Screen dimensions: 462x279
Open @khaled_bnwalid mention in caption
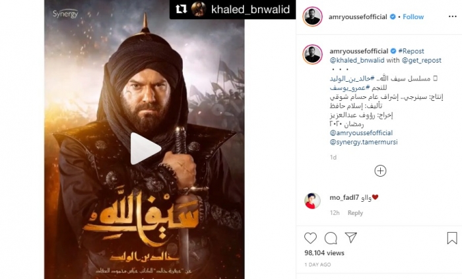(x=357, y=60)
